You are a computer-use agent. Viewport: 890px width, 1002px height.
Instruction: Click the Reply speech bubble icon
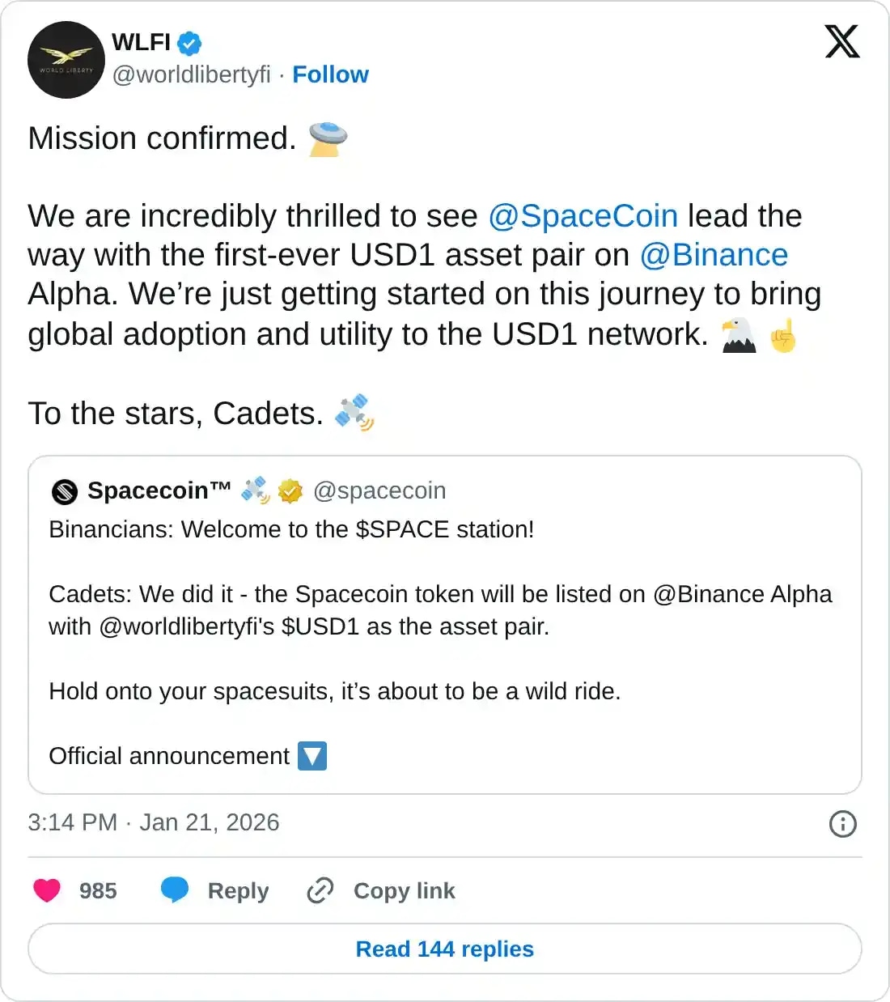pyautogui.click(x=176, y=890)
